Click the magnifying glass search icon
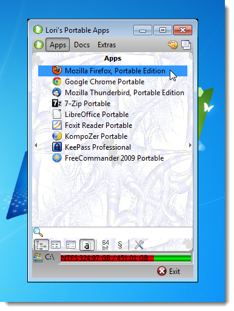 point(38,232)
